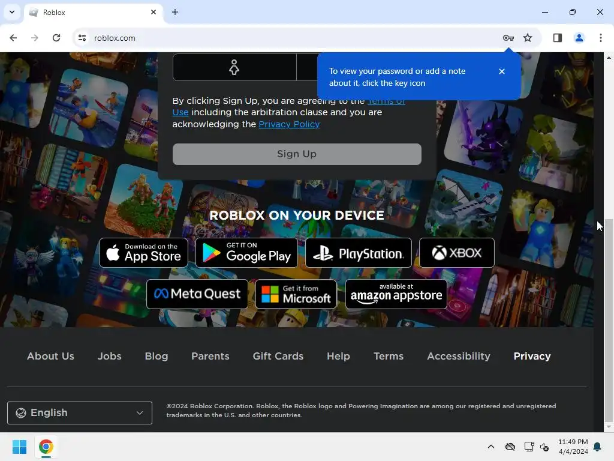Open the Amazon Appstore badge
This screenshot has height=461, width=614.
396,294
